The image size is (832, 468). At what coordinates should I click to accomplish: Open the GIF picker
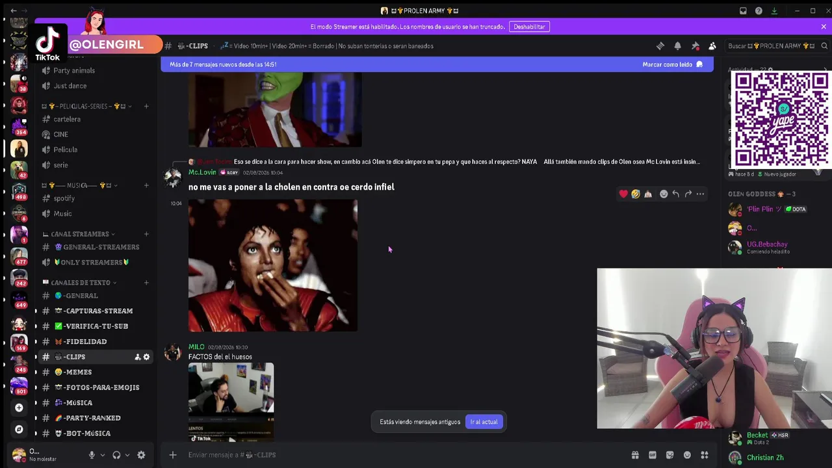pyautogui.click(x=653, y=455)
